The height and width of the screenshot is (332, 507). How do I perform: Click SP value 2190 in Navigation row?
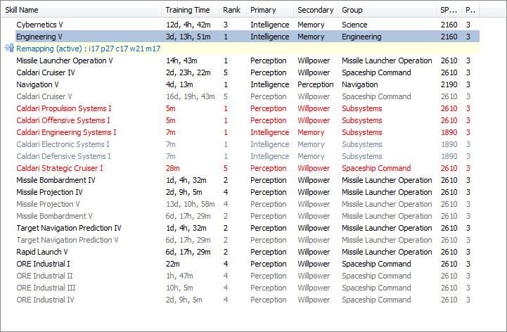449,84
